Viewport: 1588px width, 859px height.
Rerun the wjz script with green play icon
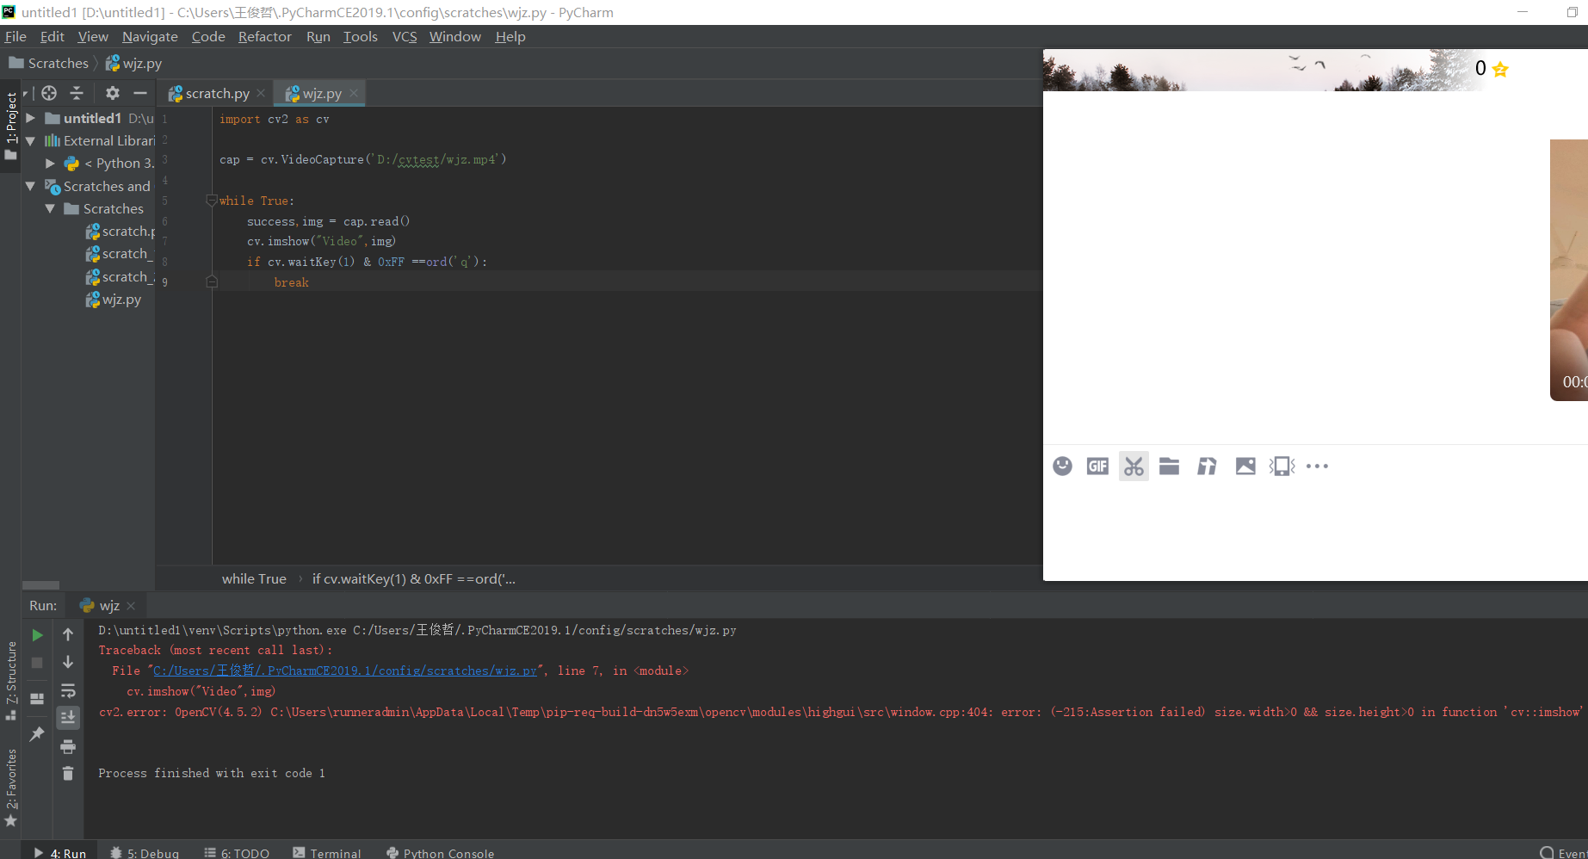pyautogui.click(x=37, y=635)
